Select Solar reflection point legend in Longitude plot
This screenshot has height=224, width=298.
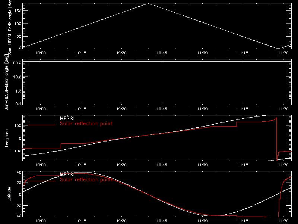point(86,124)
